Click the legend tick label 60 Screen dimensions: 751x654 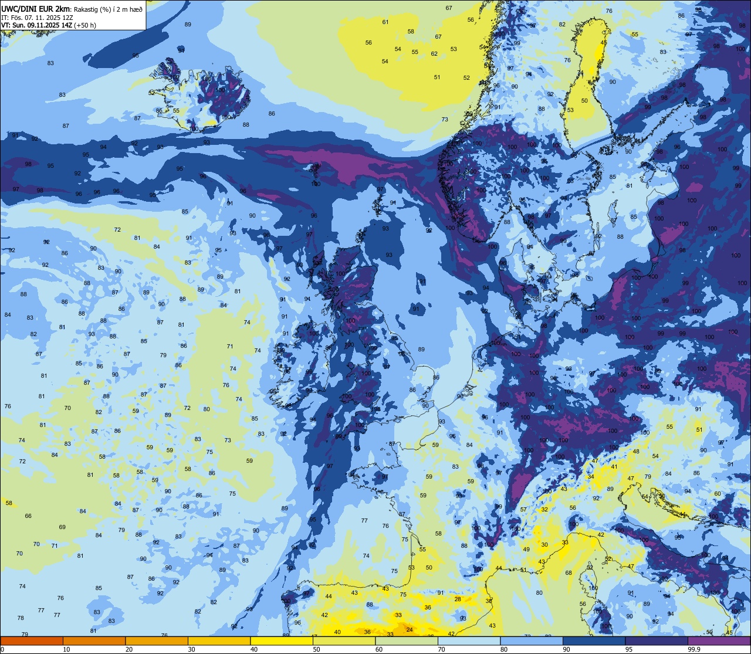coord(378,649)
